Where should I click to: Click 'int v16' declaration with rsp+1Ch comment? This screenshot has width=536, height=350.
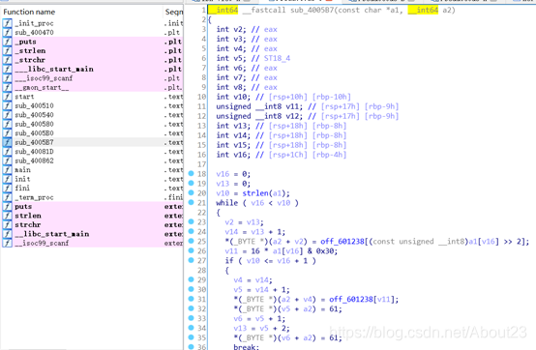[282, 155]
